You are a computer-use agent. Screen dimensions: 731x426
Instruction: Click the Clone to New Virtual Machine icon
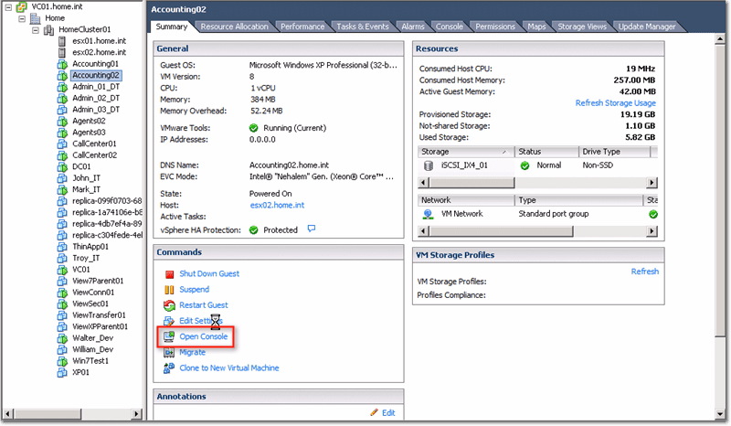pos(169,368)
